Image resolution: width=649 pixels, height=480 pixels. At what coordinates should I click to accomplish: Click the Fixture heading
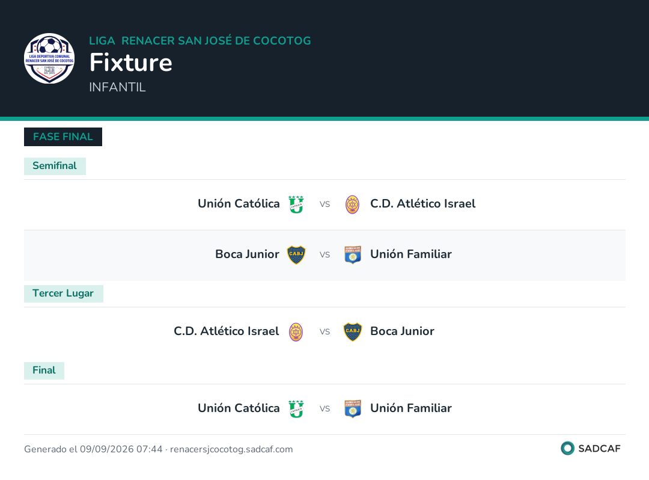tap(131, 63)
